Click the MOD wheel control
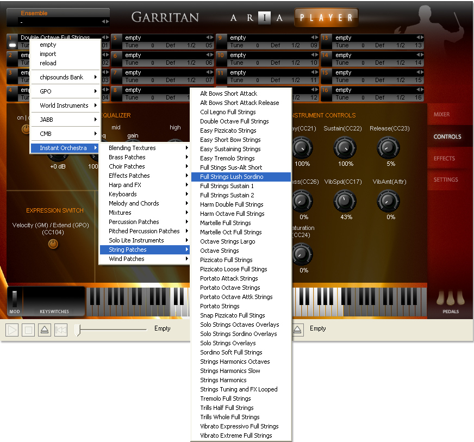 tap(15, 298)
